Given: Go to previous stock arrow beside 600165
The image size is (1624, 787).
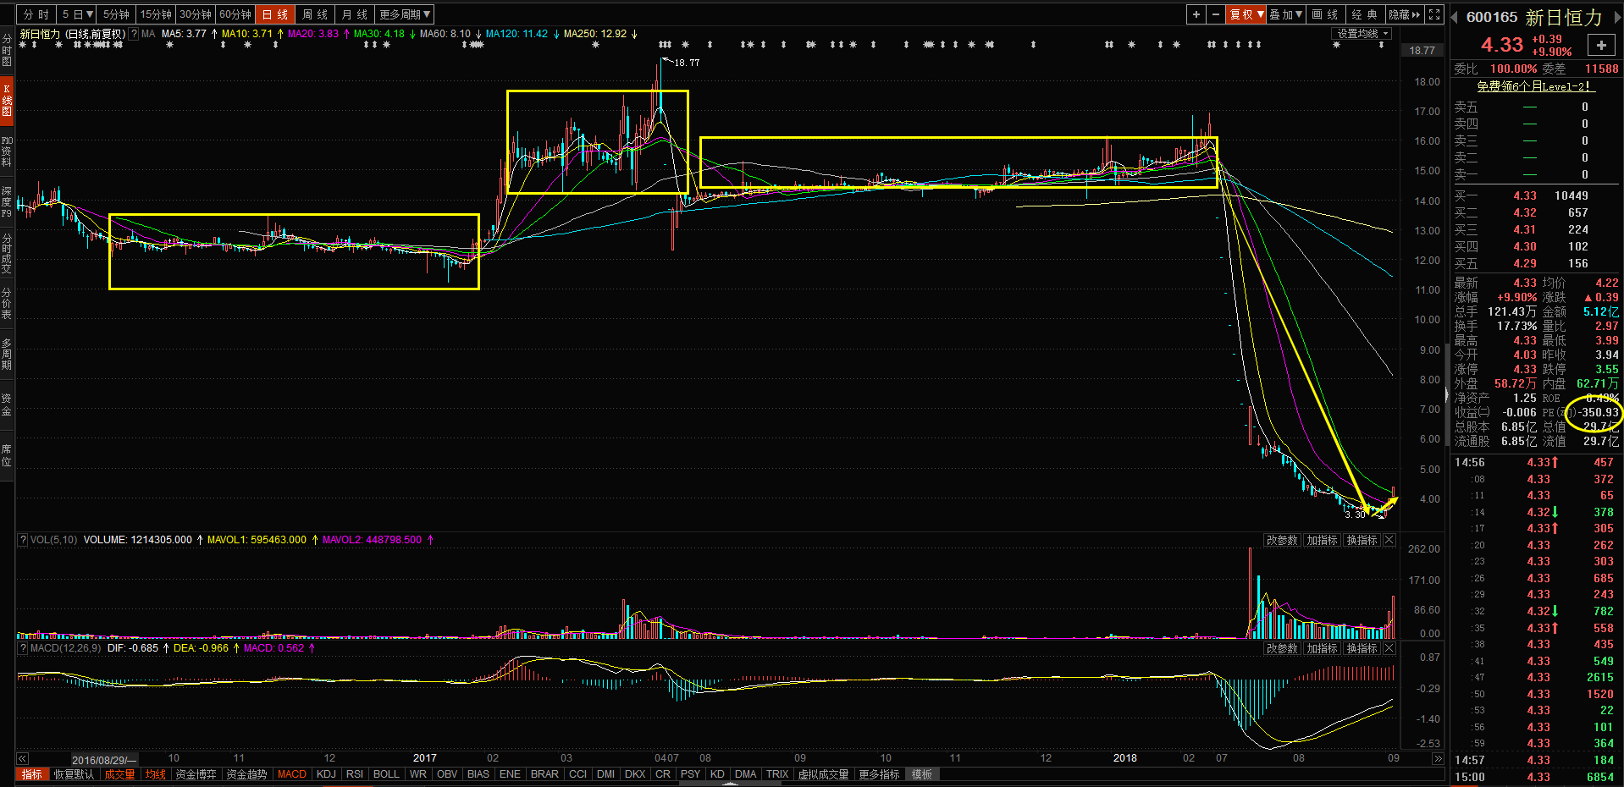Looking at the screenshot, I should [1456, 18].
